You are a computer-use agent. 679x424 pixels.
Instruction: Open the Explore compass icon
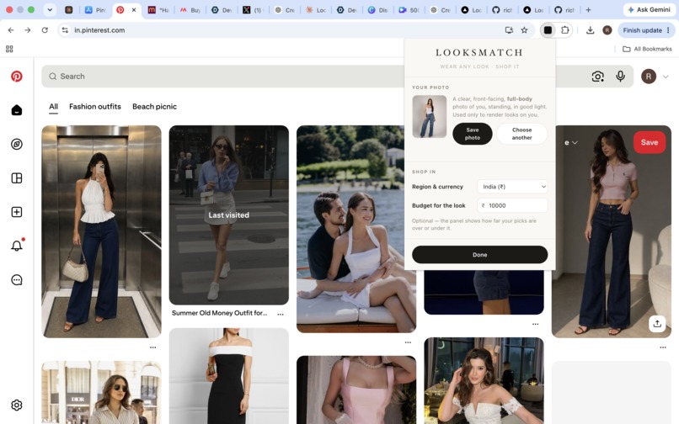[17, 144]
